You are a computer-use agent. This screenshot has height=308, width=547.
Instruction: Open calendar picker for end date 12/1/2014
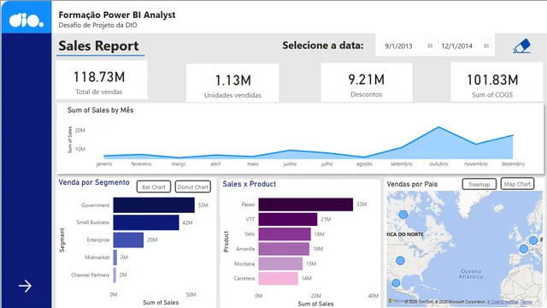pyautogui.click(x=486, y=45)
